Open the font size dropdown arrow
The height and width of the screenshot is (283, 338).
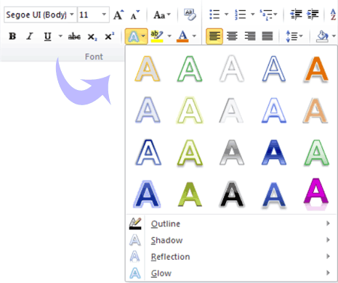pos(104,15)
